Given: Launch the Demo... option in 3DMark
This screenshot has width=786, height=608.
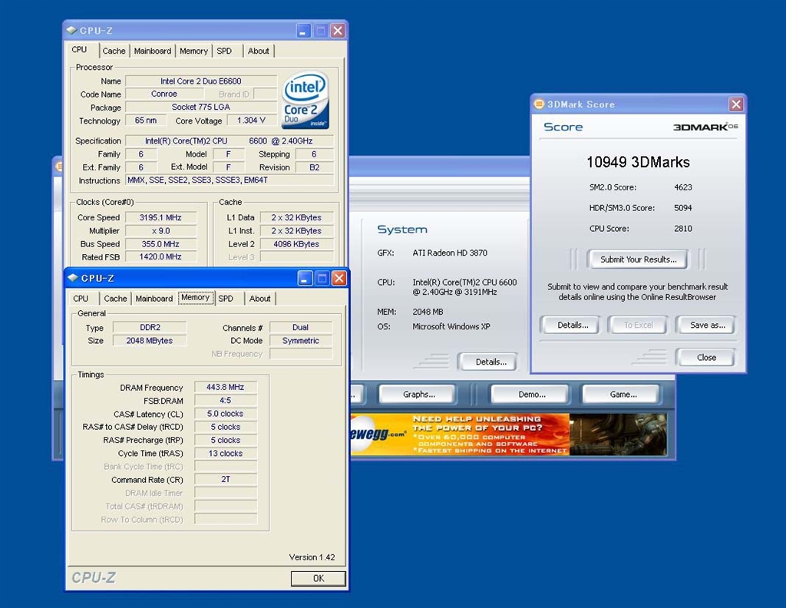Looking at the screenshot, I should [x=531, y=395].
